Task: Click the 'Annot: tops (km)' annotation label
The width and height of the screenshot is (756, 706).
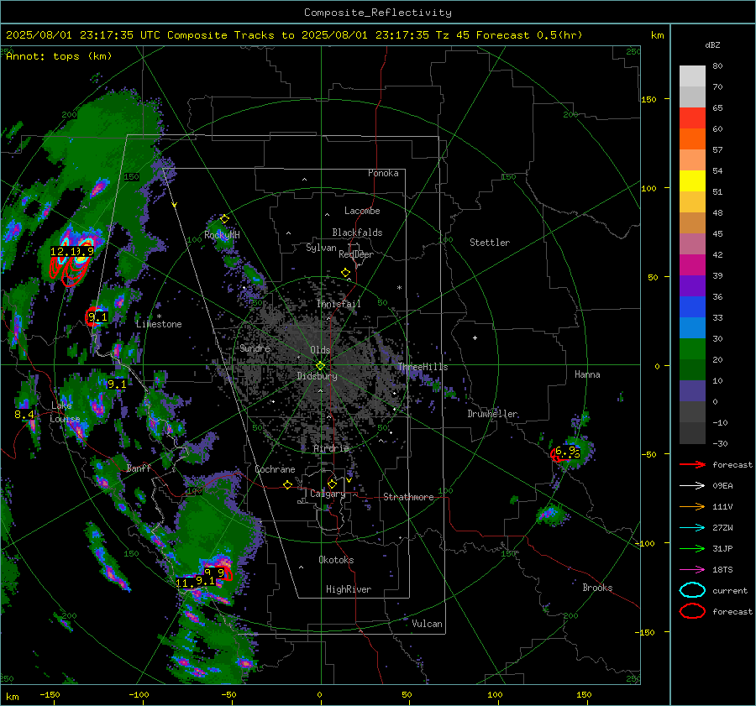Action: click(59, 56)
